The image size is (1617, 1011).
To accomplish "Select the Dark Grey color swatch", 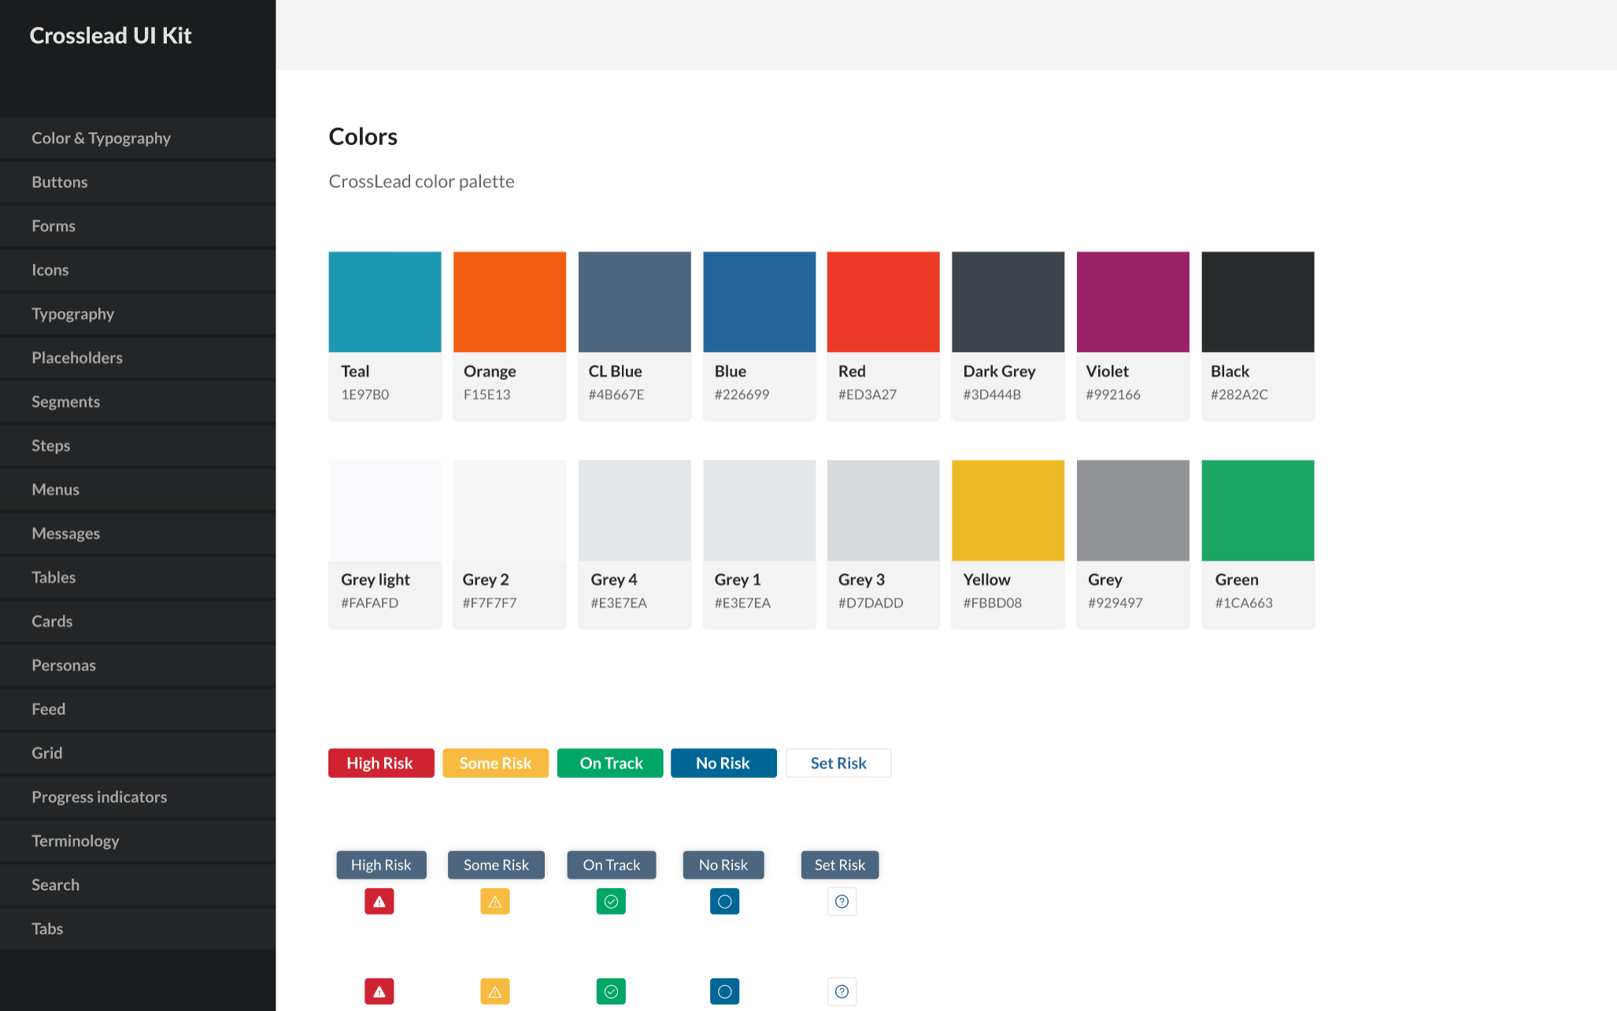I will (x=1008, y=302).
